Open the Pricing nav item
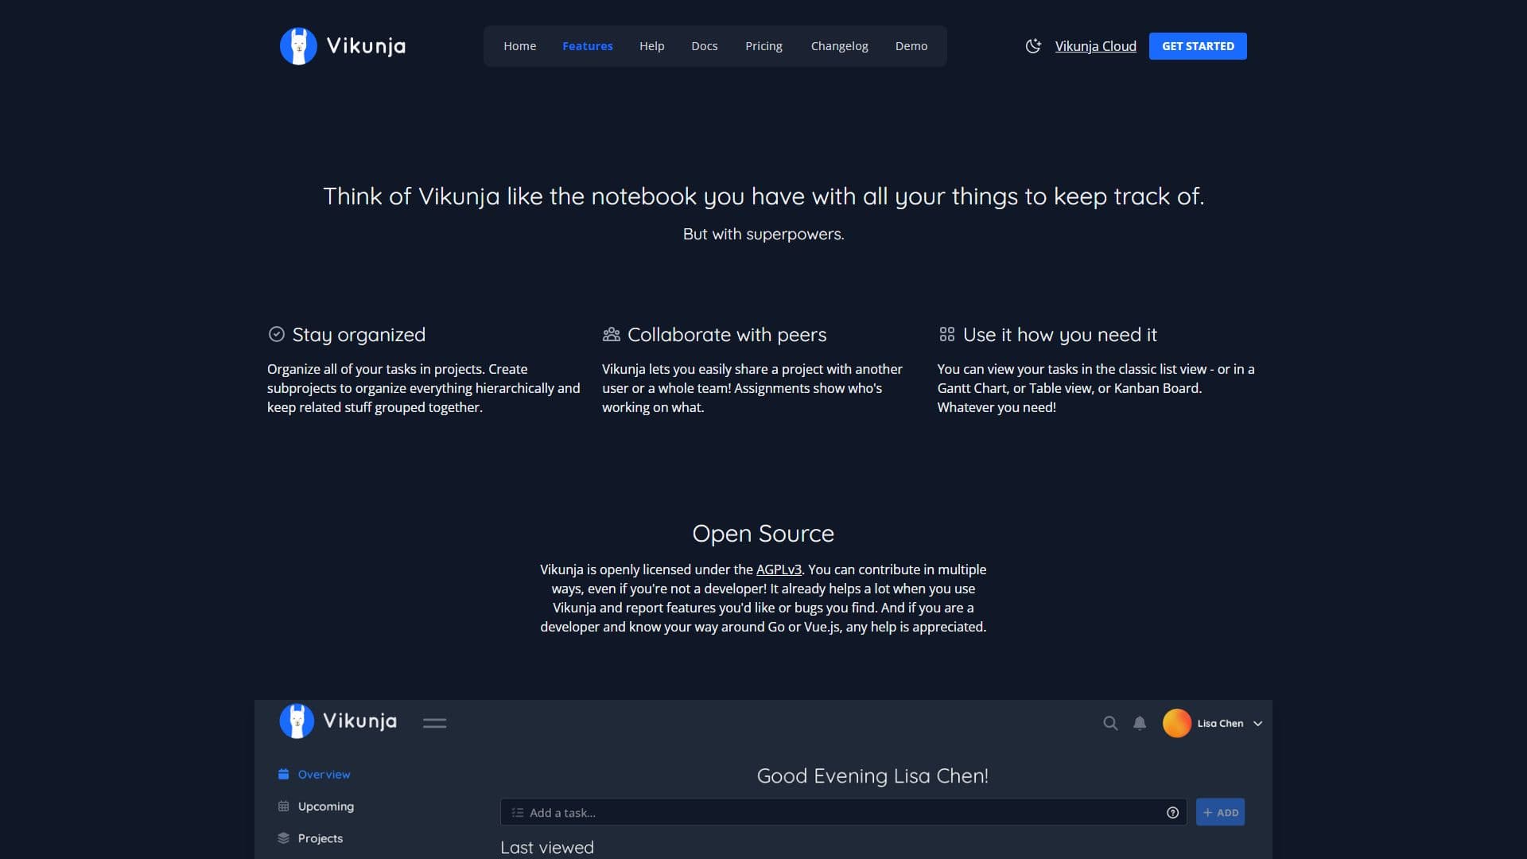The image size is (1527, 859). point(763,46)
